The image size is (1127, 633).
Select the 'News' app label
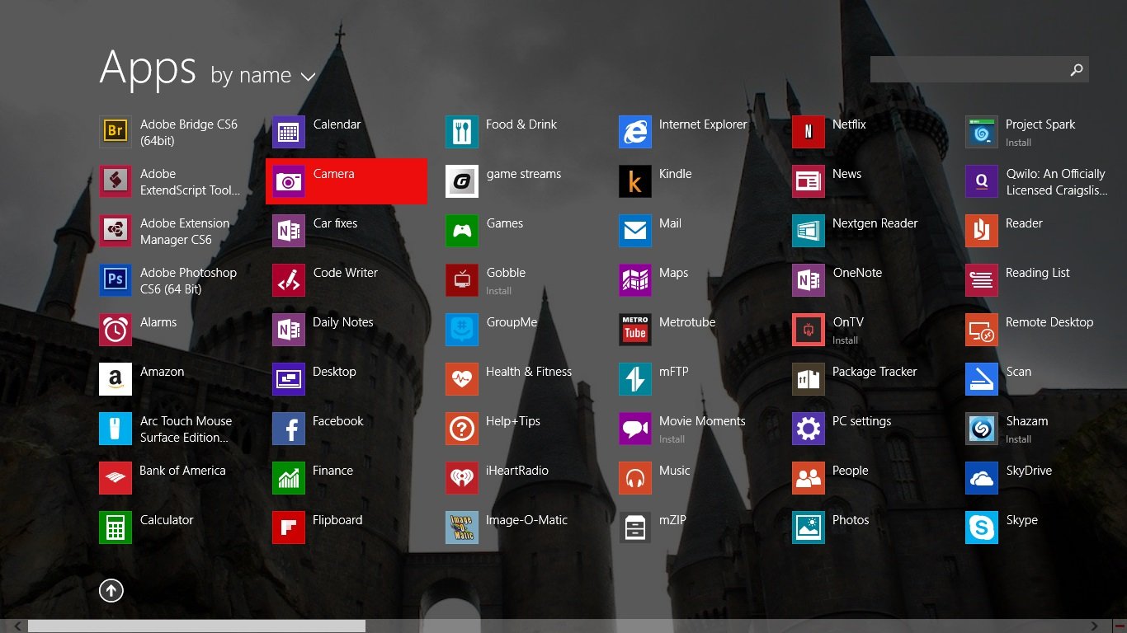846,174
